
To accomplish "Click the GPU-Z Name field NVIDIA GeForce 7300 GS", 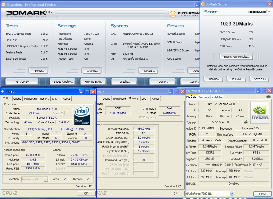I will 223,104.
